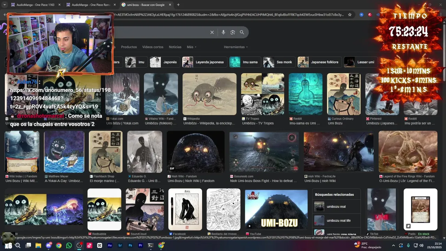Close the 'umi bozu - Buscar con Google' tab

click(x=170, y=5)
